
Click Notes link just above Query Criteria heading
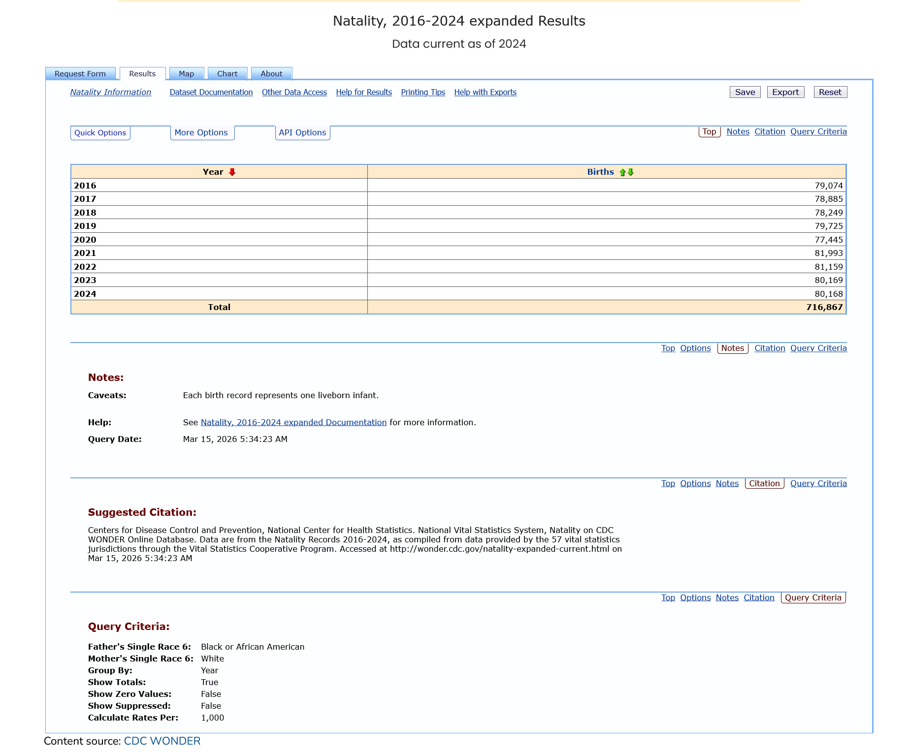click(x=727, y=597)
